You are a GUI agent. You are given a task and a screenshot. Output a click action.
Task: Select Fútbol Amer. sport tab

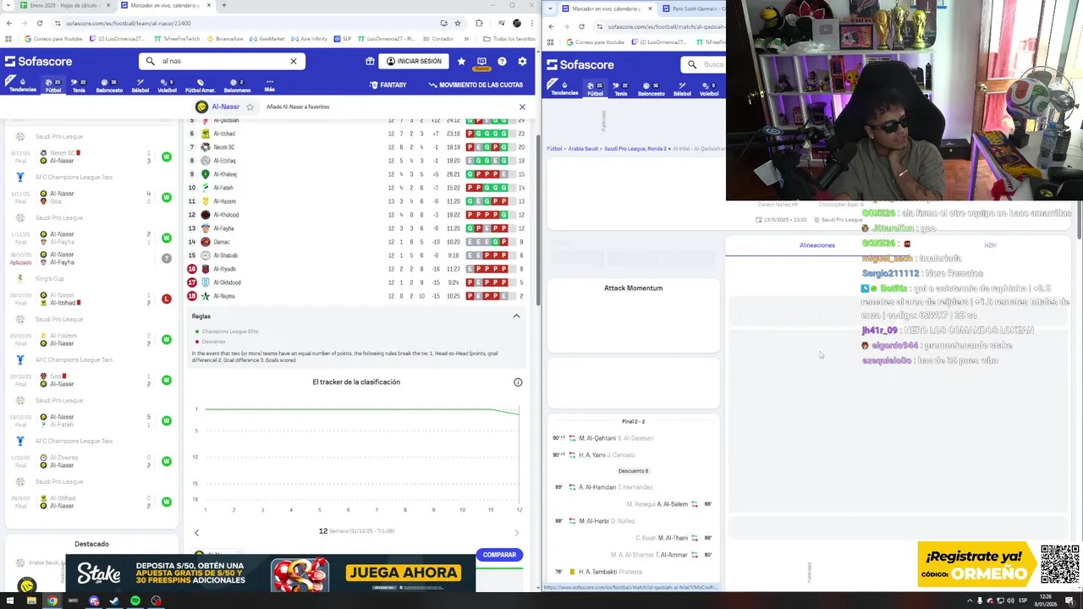[x=200, y=86]
